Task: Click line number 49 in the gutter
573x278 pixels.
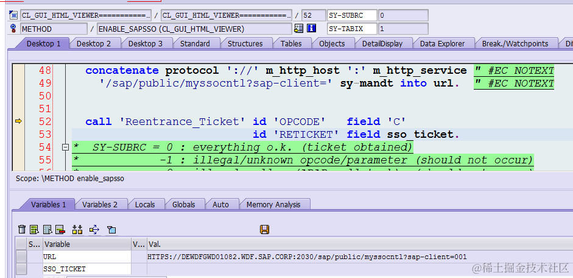Action: point(44,83)
